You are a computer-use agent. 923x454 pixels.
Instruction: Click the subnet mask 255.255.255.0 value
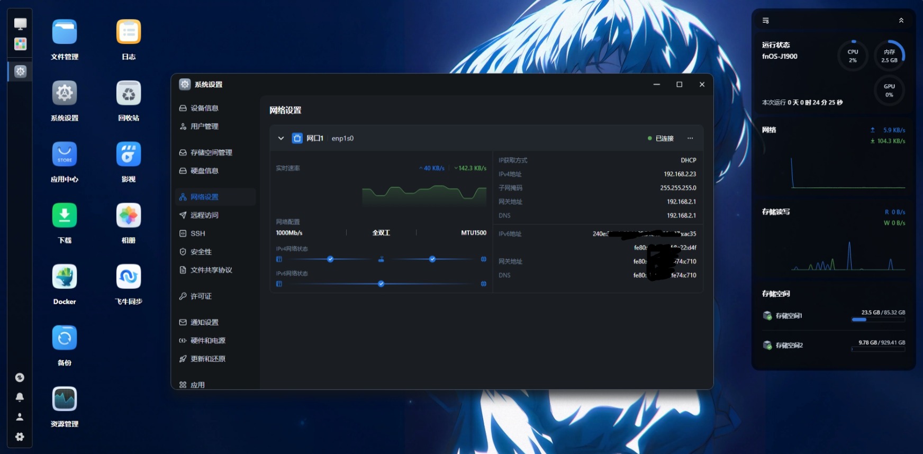coord(678,188)
